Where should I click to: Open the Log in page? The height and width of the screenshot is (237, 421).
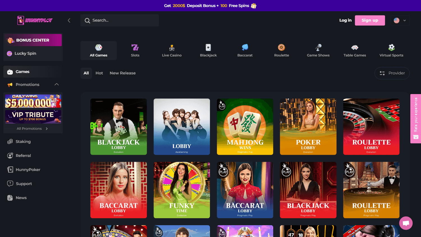[x=345, y=20]
